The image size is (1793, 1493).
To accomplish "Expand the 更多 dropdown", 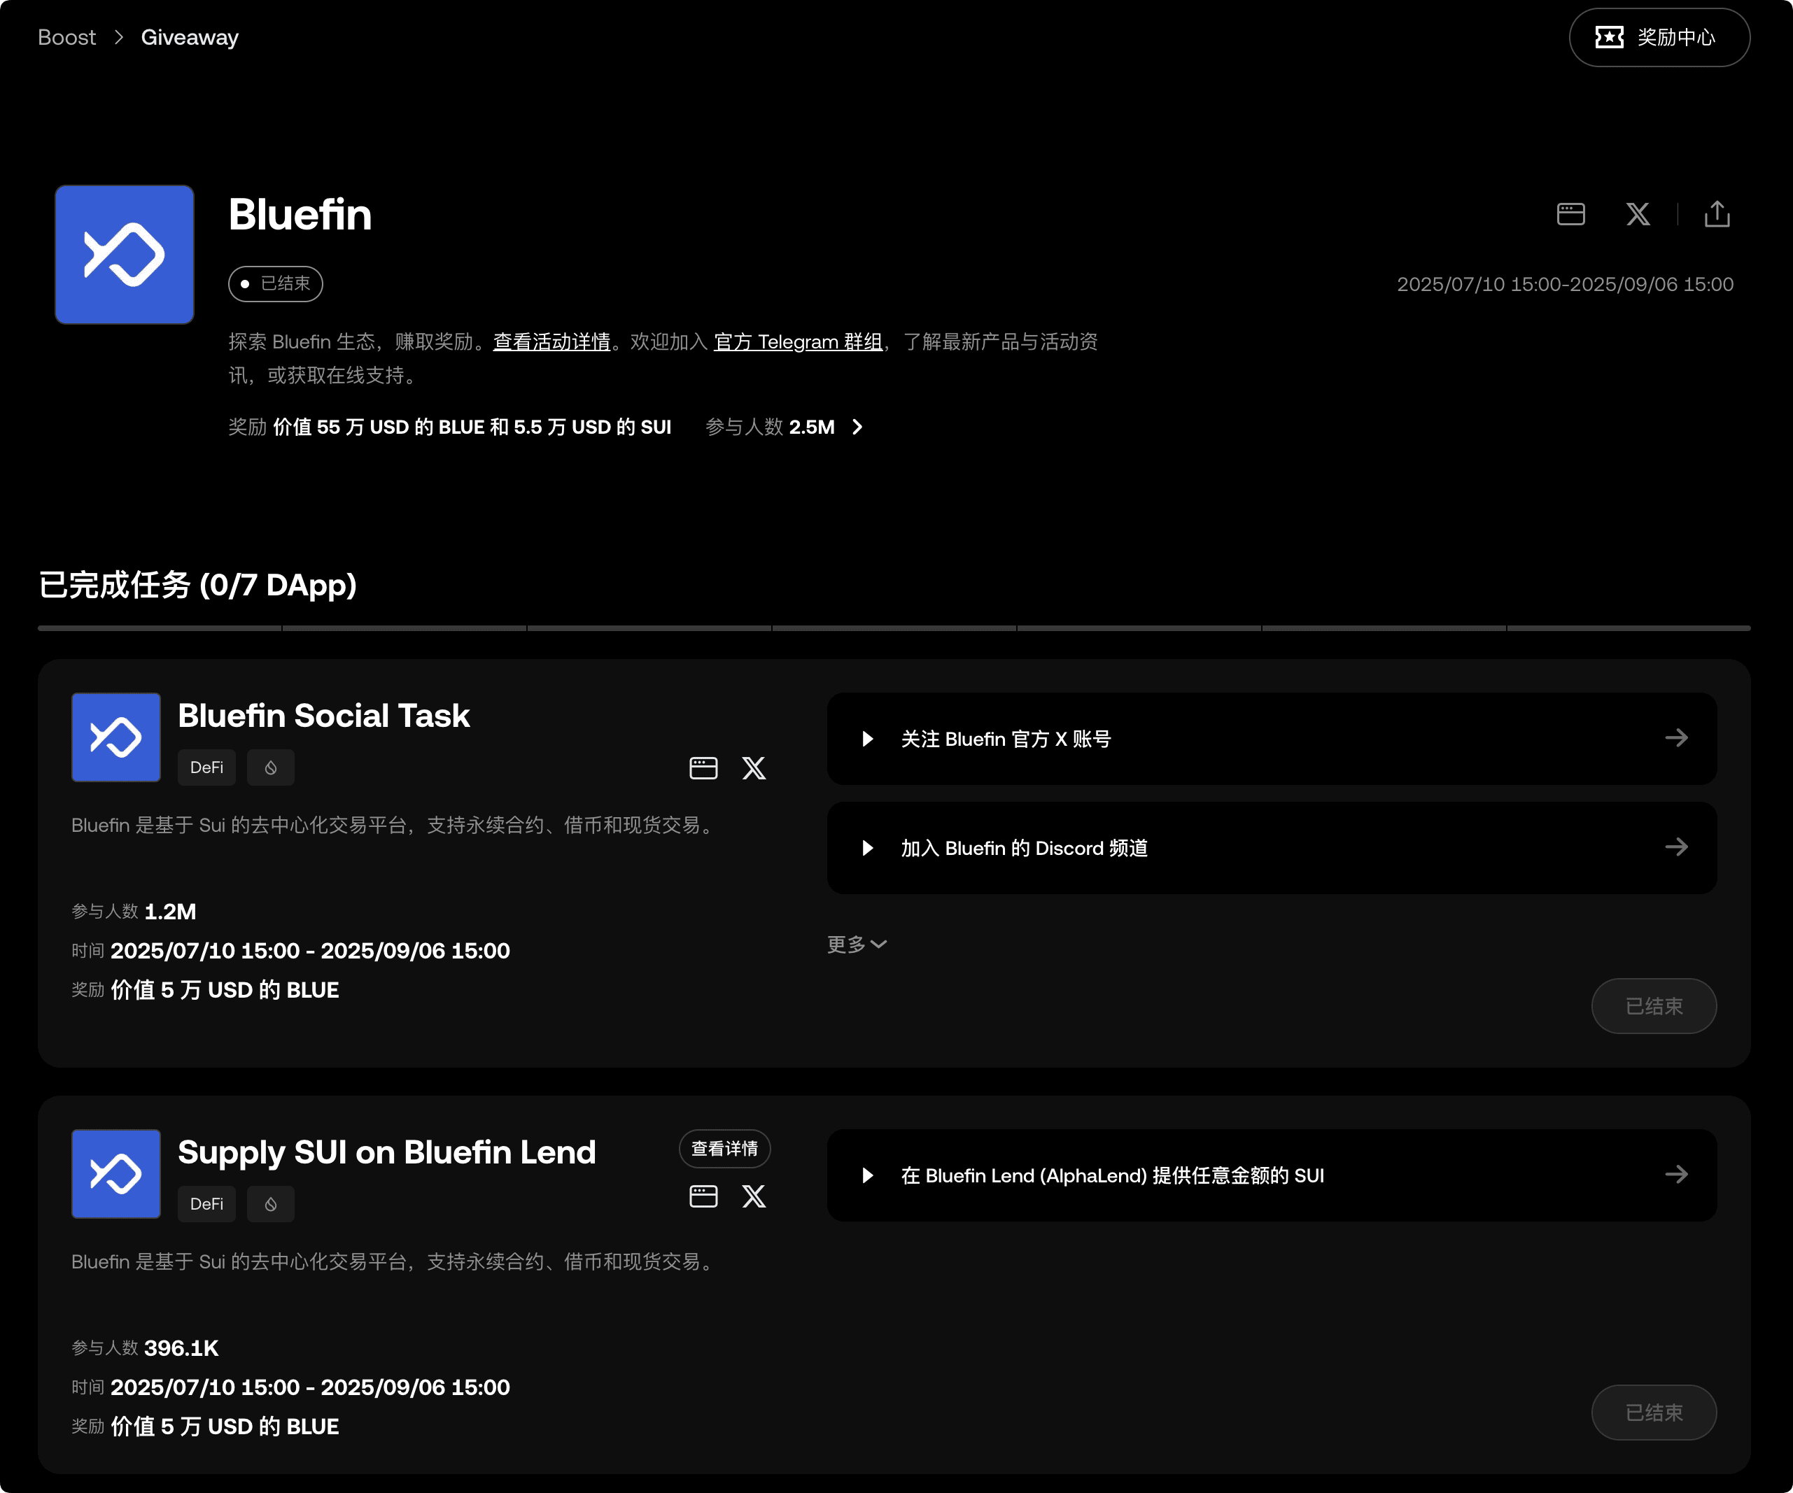I will tap(857, 944).
